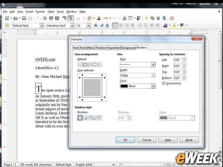Open the Liberation Serif font name dropdown
Screen dimensions: 223x167
click(72, 25)
